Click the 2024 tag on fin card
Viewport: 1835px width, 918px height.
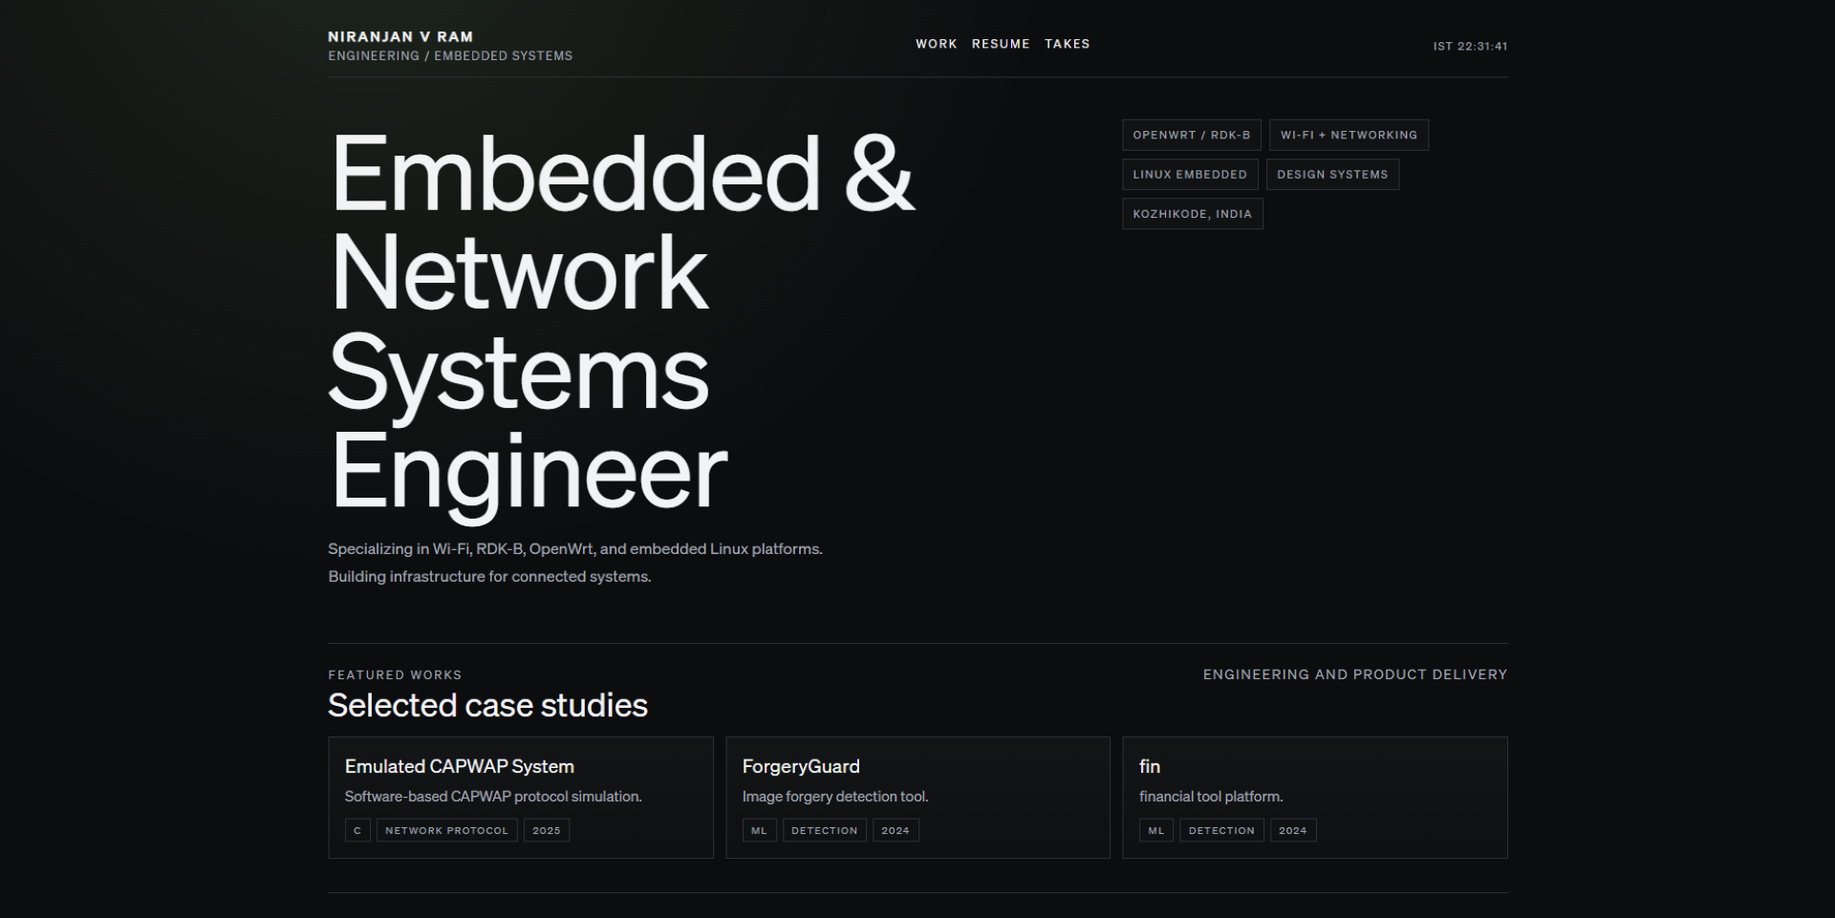(x=1293, y=830)
